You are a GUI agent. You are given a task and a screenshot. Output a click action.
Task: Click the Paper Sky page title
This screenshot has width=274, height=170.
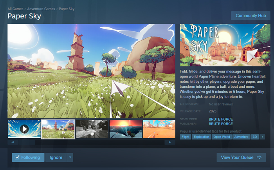pyautogui.click(x=24, y=16)
